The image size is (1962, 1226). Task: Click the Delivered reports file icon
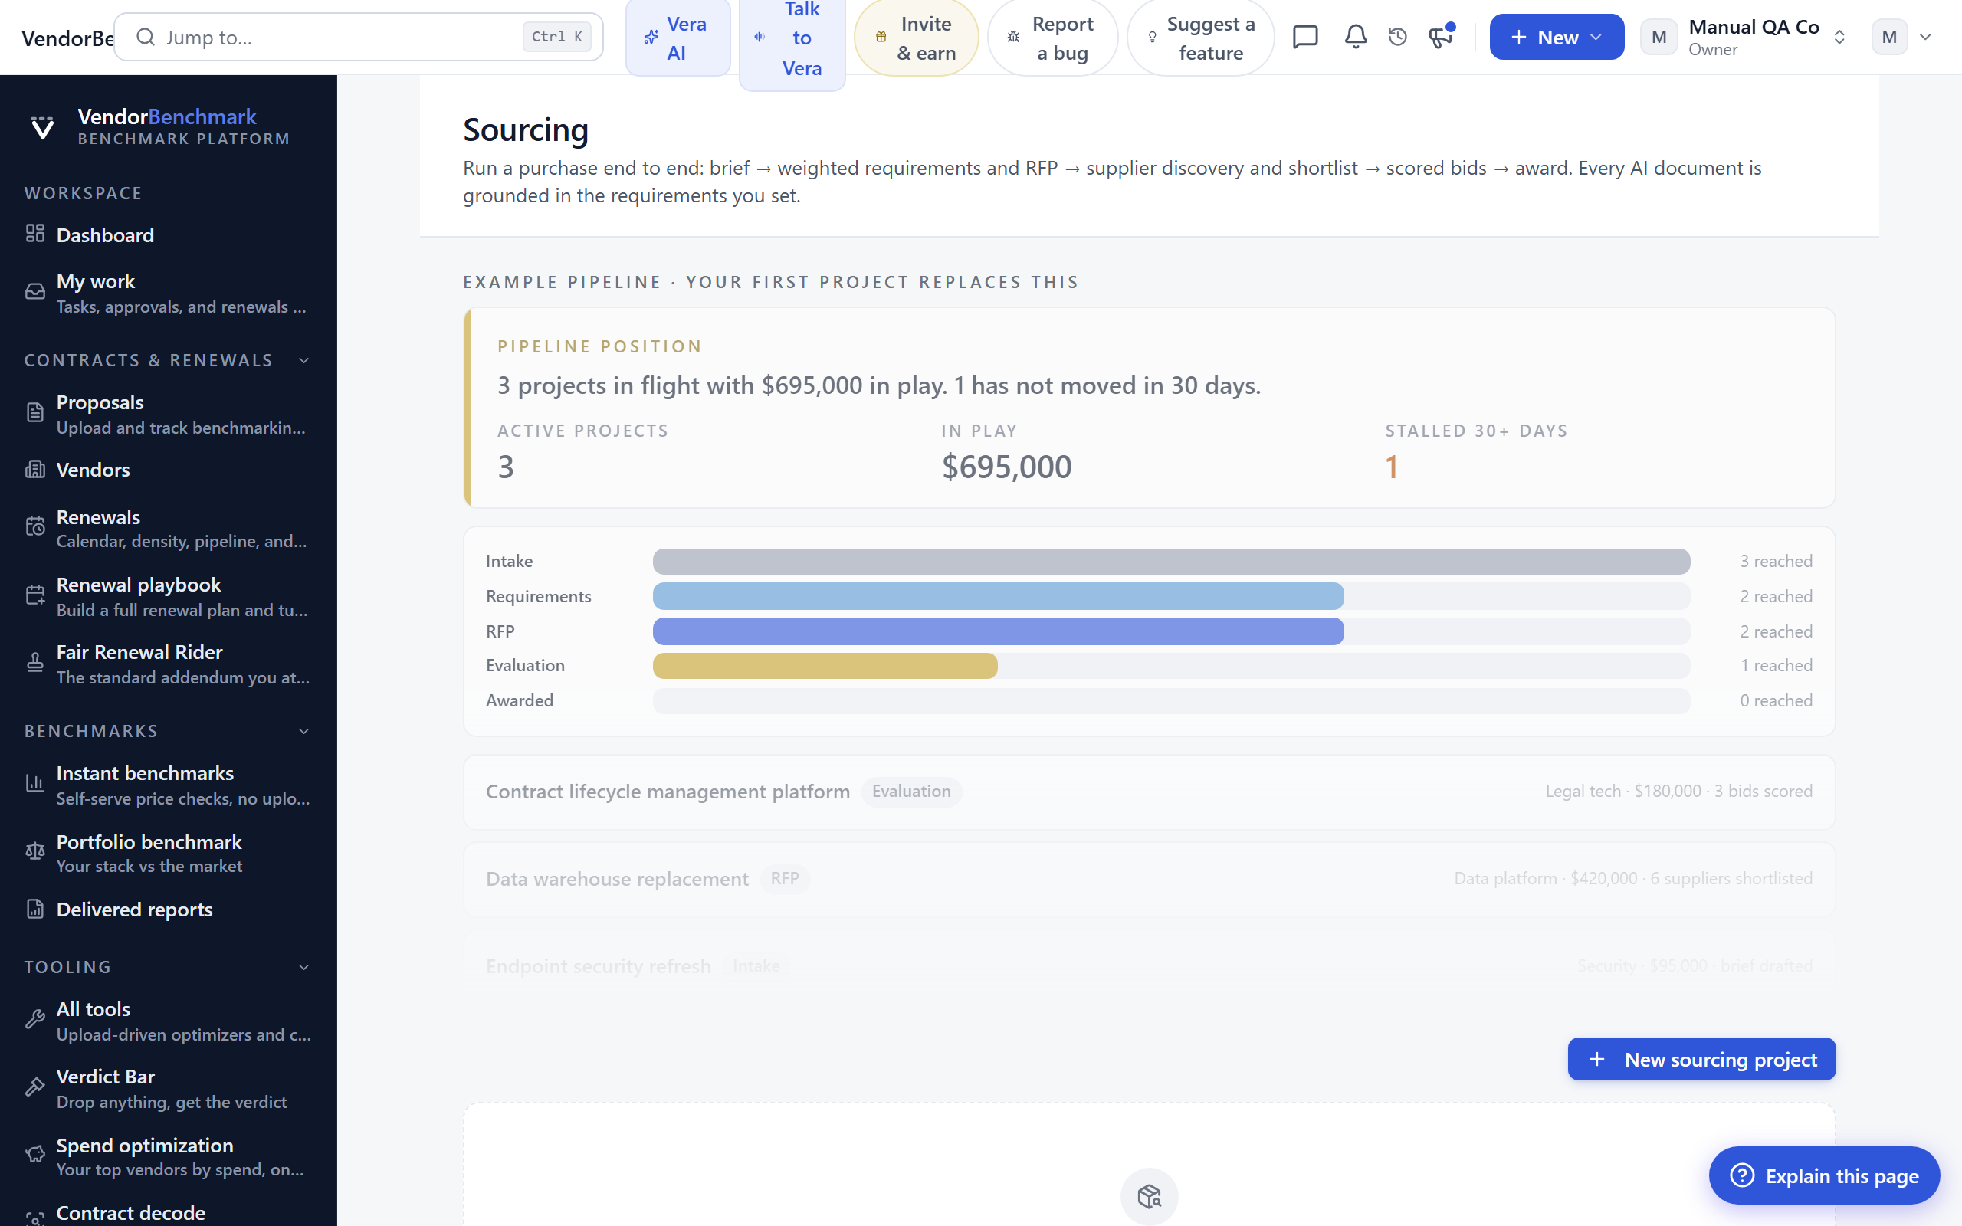pos(34,909)
